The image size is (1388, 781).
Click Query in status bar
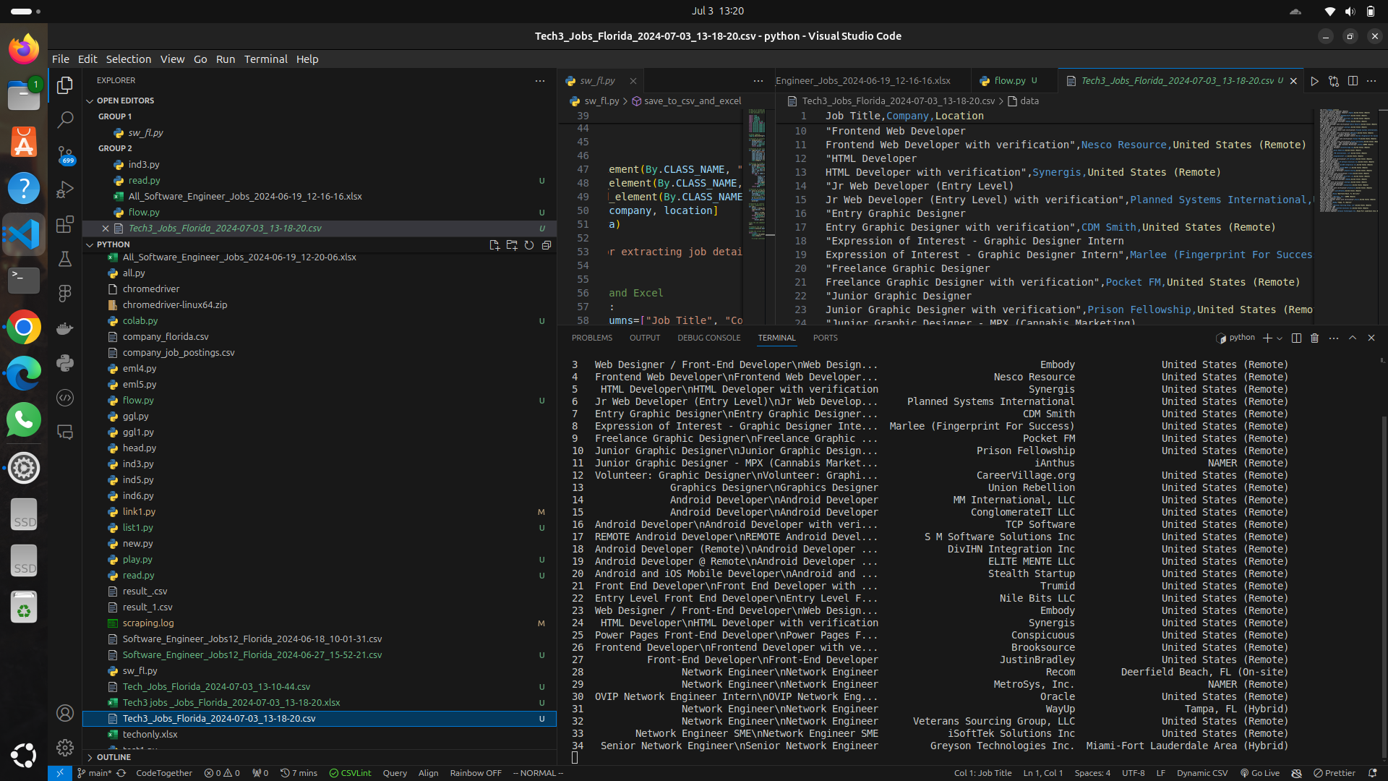click(x=395, y=773)
